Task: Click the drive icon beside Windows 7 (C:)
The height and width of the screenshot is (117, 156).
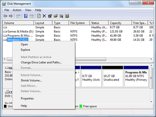Action: (x=5, y=40)
